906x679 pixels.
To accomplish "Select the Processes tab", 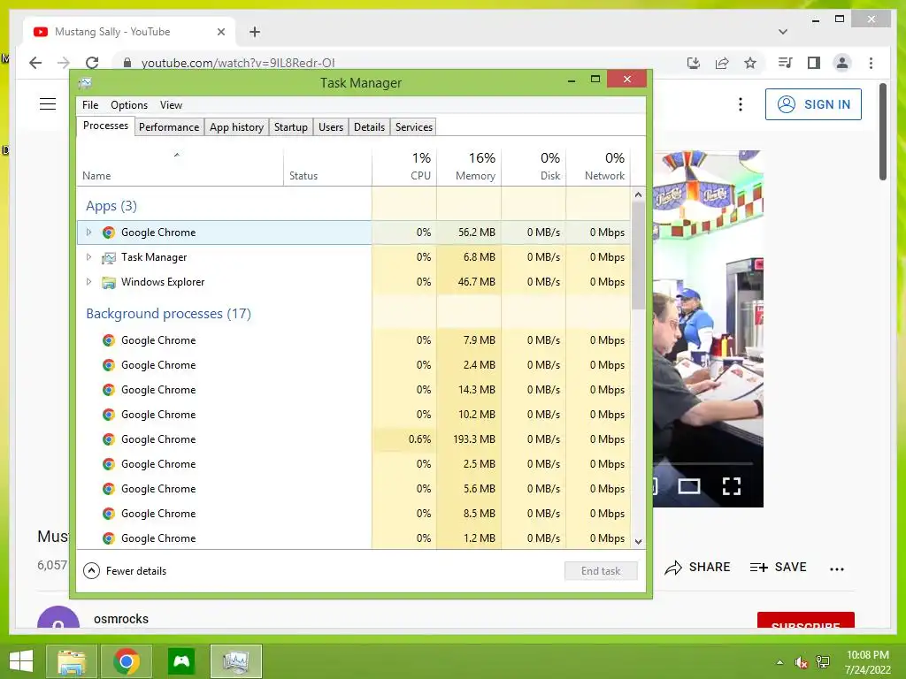I will 106,126.
